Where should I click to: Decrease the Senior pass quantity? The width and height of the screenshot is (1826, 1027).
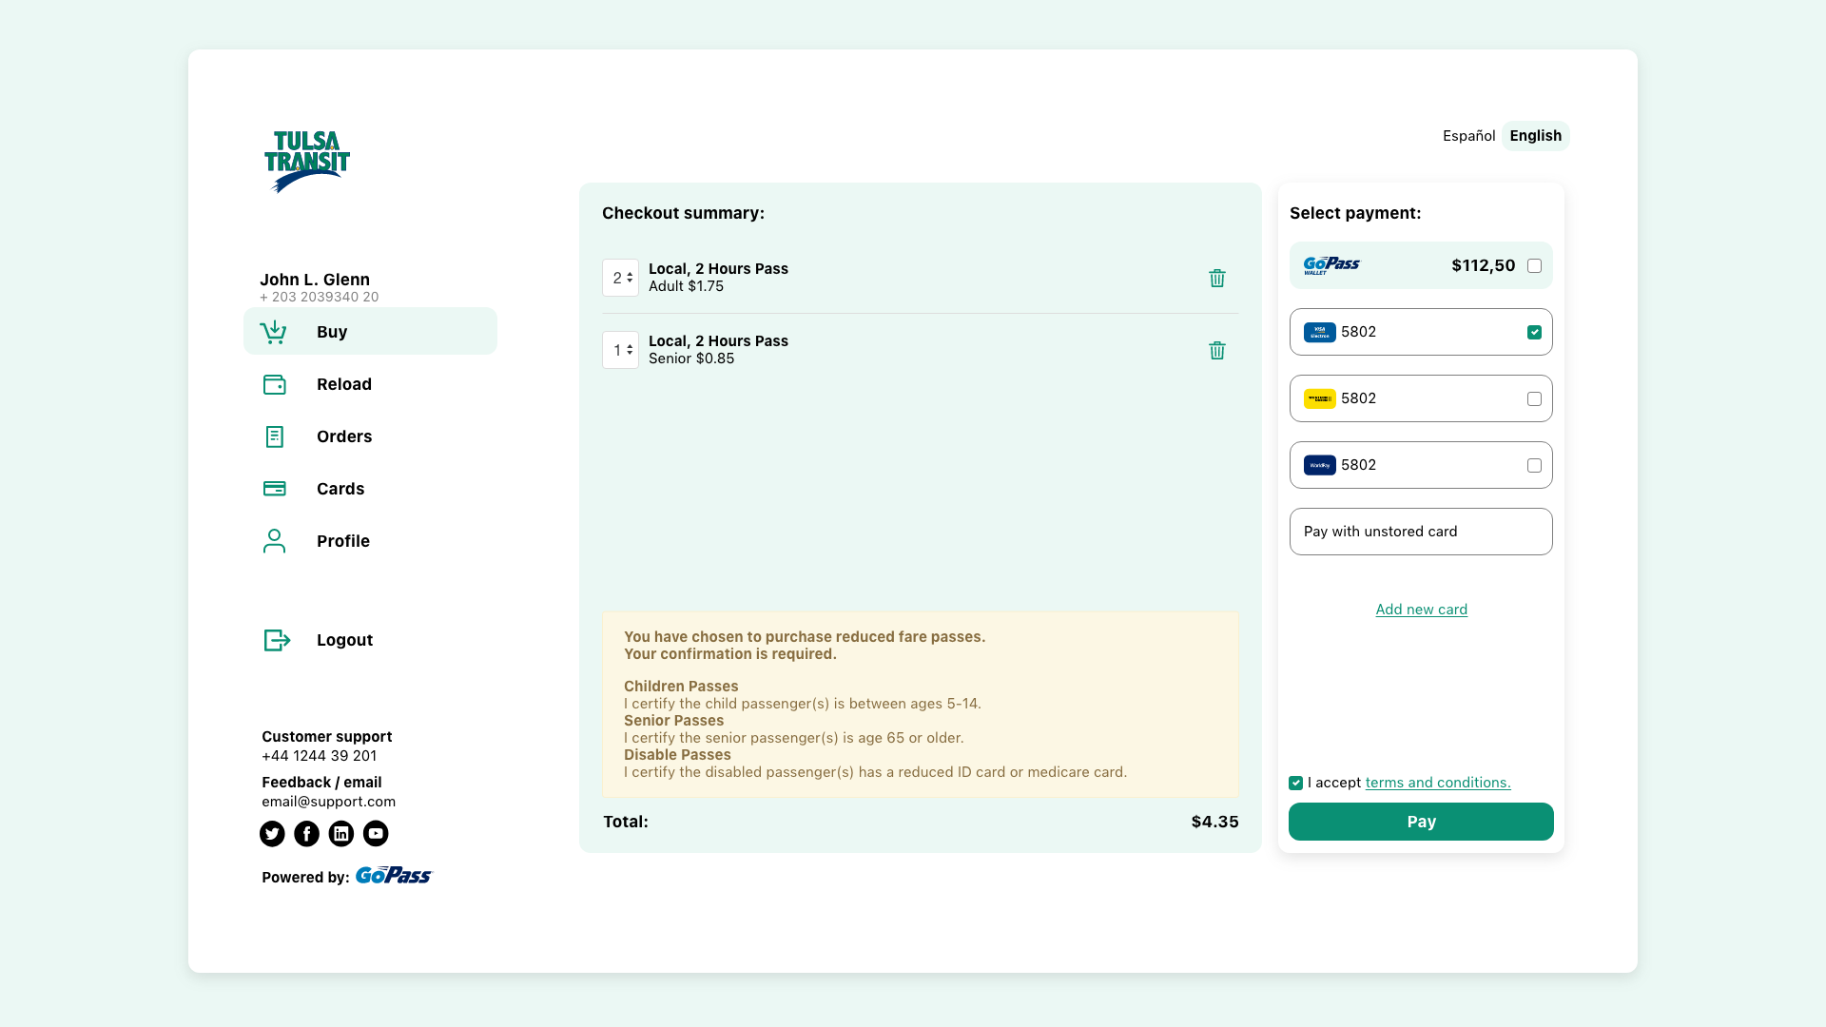[x=630, y=355]
